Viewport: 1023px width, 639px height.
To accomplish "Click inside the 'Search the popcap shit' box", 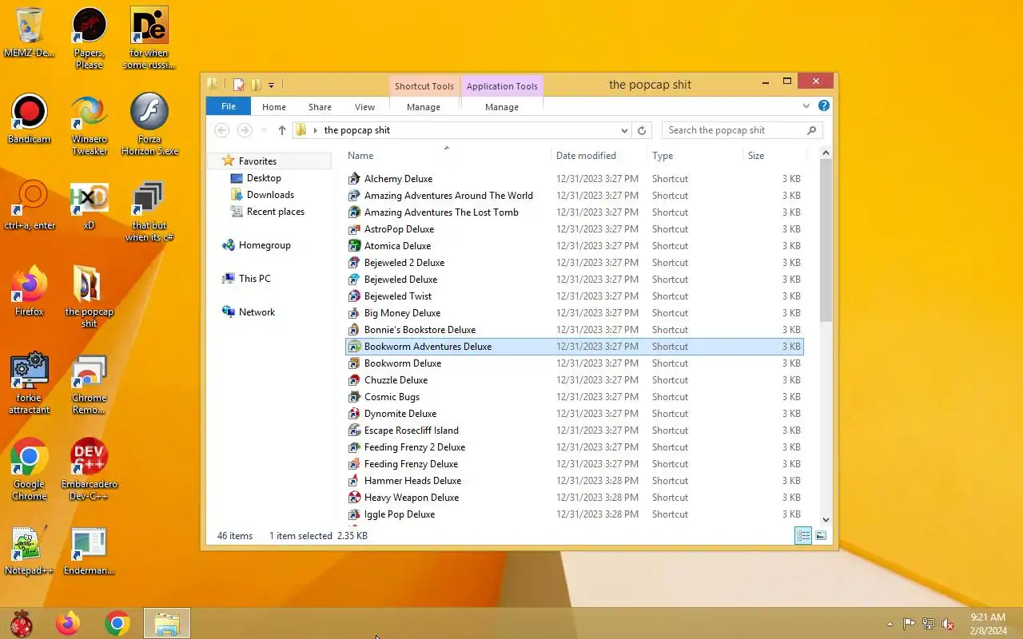I will point(733,130).
